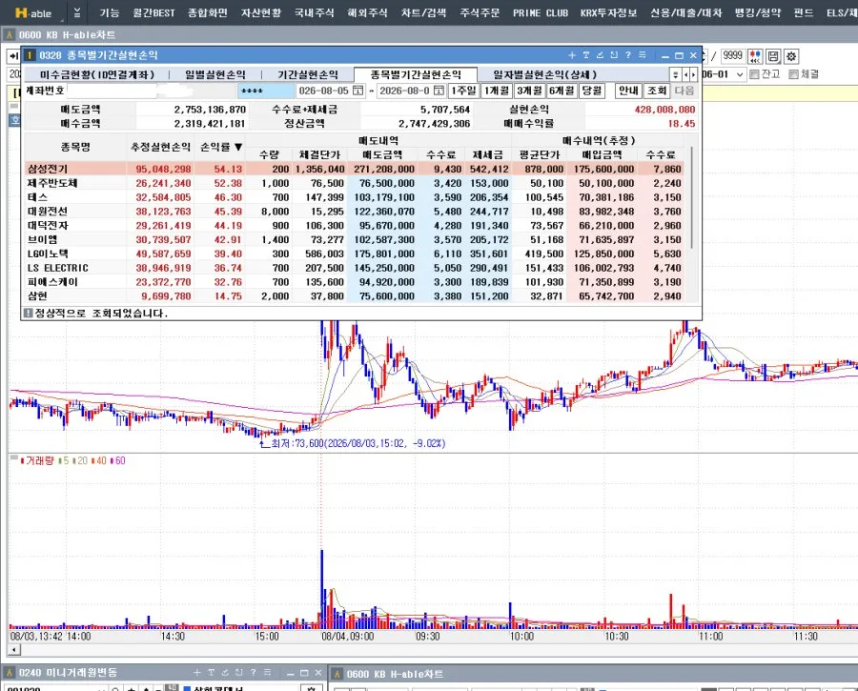Viewport: 858px width, 691px height.
Task: Click the chart settings gear icon
Action: [790, 56]
